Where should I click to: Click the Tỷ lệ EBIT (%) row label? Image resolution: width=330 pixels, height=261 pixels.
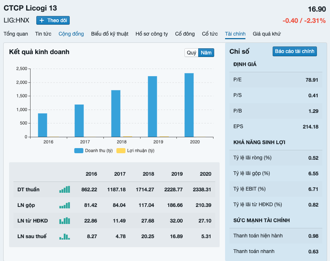click(249, 189)
